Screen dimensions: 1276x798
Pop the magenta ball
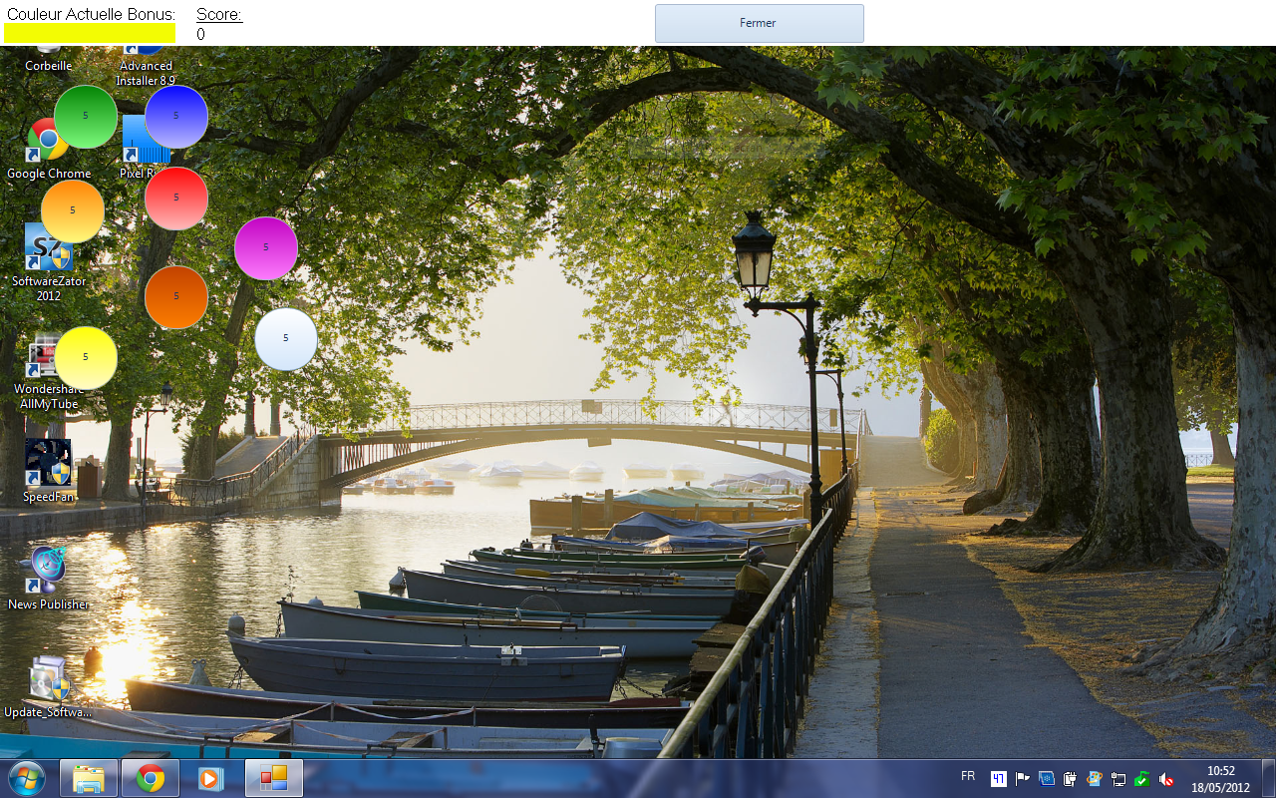(x=266, y=248)
